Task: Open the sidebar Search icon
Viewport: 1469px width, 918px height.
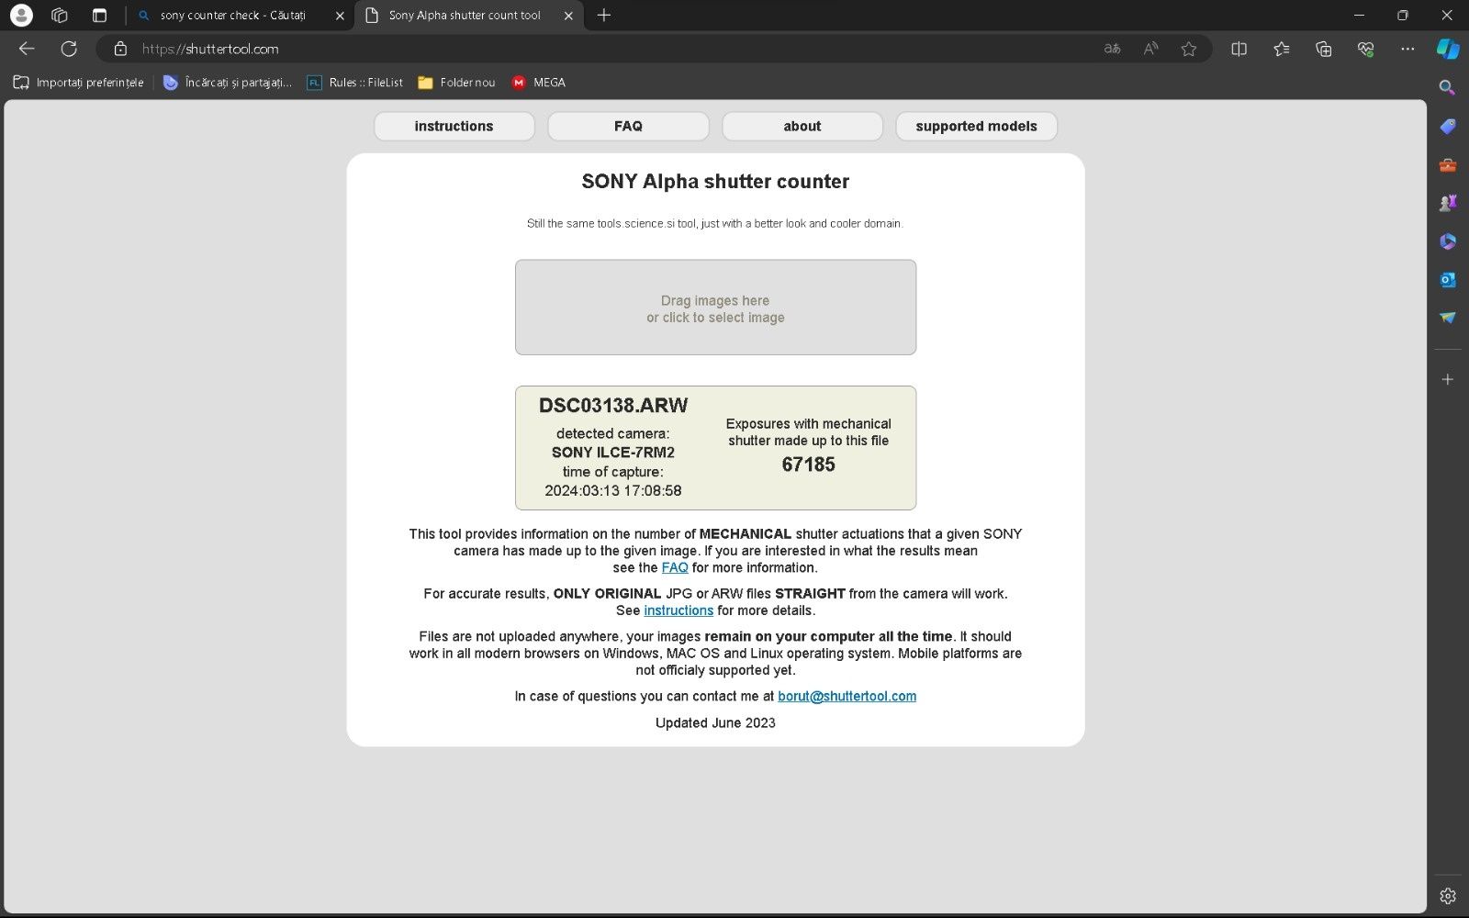Action: click(x=1448, y=87)
